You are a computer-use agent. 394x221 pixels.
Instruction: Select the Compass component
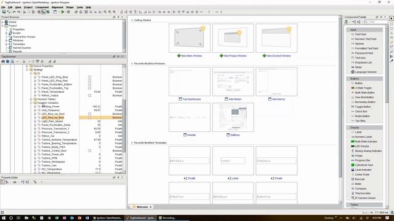click(x=361, y=188)
